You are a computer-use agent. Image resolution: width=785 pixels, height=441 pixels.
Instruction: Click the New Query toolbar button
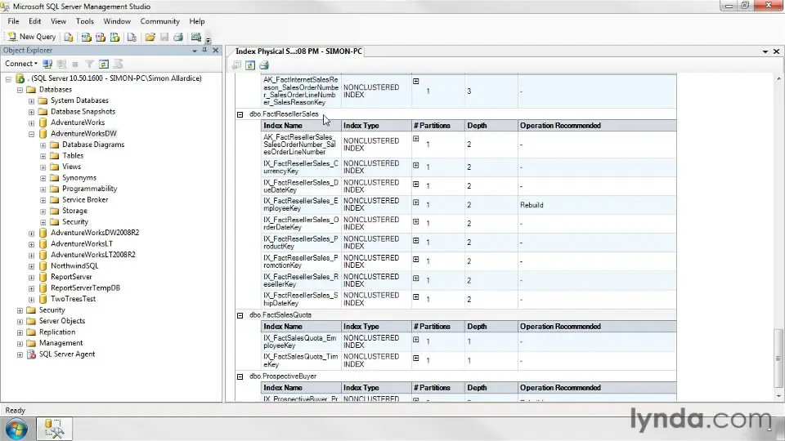pyautogui.click(x=32, y=37)
